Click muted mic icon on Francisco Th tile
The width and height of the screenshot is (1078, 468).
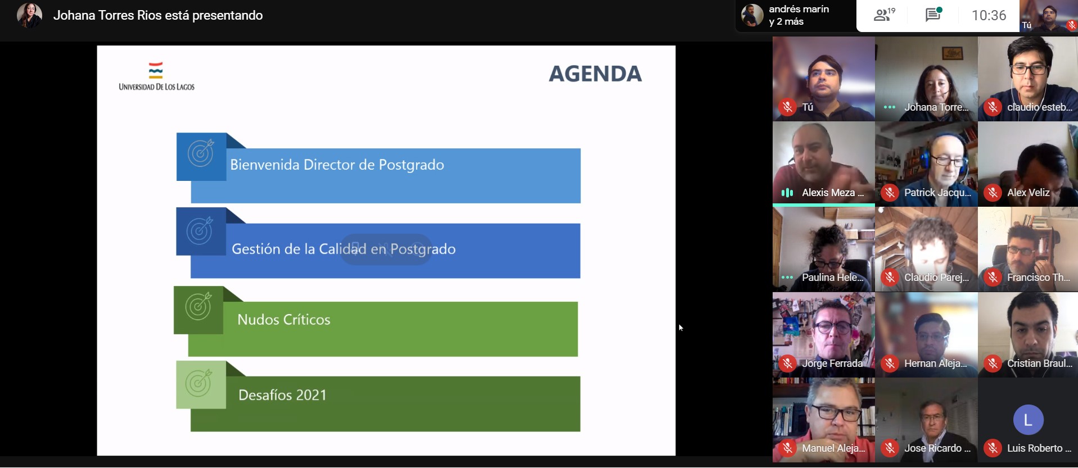click(x=993, y=278)
